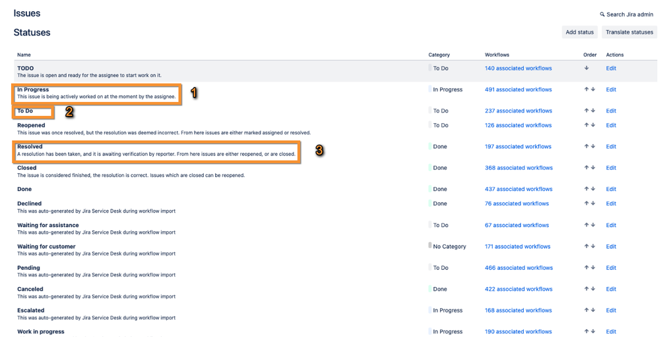Click the No Category label
This screenshot has width=659, height=337.
449,246
